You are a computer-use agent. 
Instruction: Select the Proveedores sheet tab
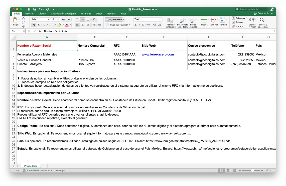(31, 166)
